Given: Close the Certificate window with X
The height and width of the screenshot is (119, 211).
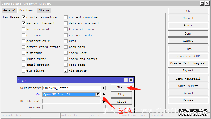Looking at the screenshot, I should click(x=207, y=4).
